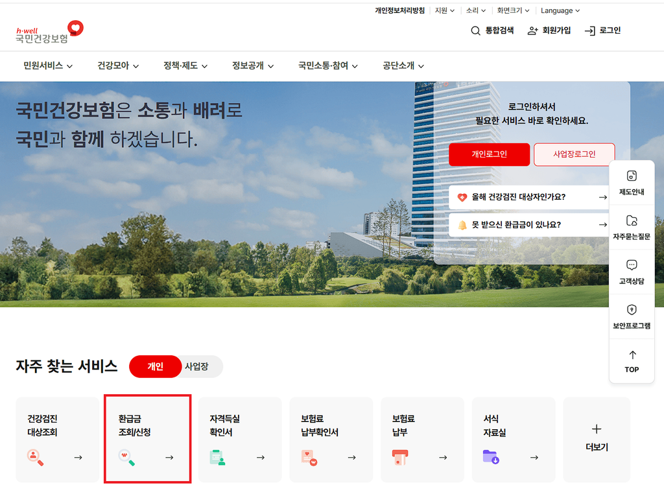Viewport: 664px width, 496px height.
Task: Expand the 화면크기 dropdown
Action: tap(513, 10)
